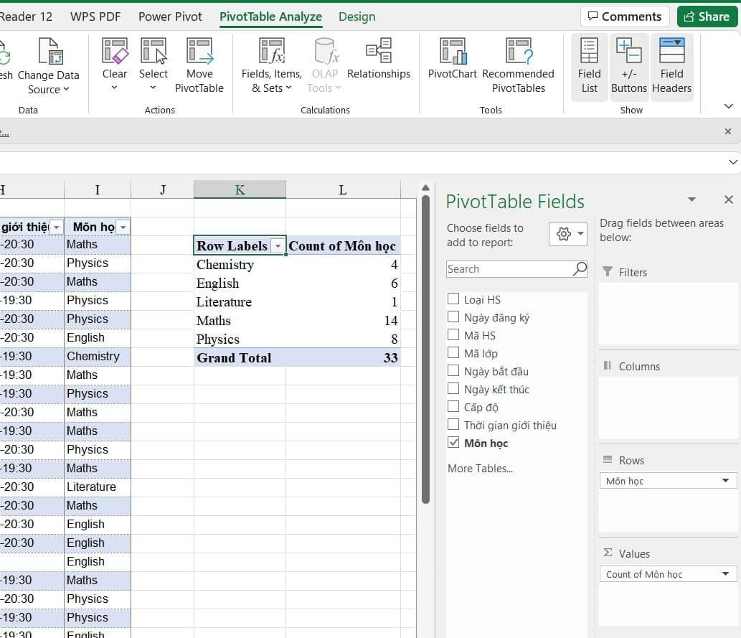Image resolution: width=741 pixels, height=638 pixels.
Task: Click the More Tables link
Action: click(480, 469)
